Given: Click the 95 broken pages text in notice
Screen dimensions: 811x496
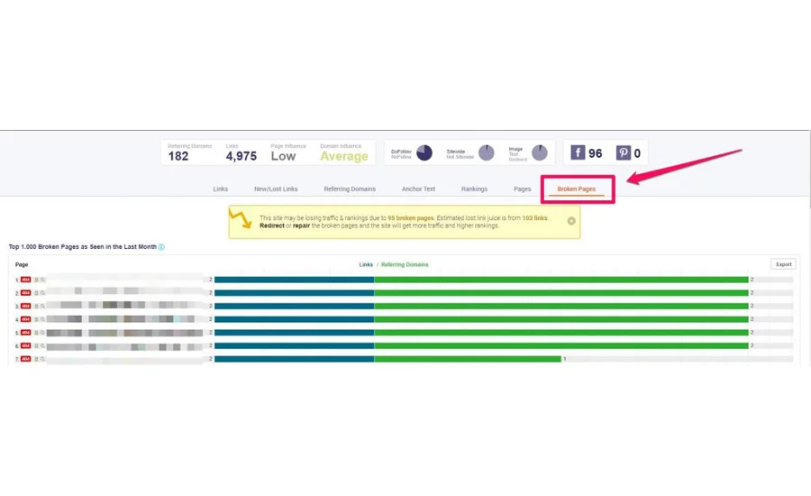Looking at the screenshot, I should (410, 218).
